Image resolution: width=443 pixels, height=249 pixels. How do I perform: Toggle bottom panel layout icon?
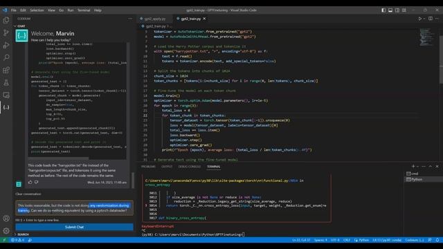pyautogui.click(x=390, y=10)
